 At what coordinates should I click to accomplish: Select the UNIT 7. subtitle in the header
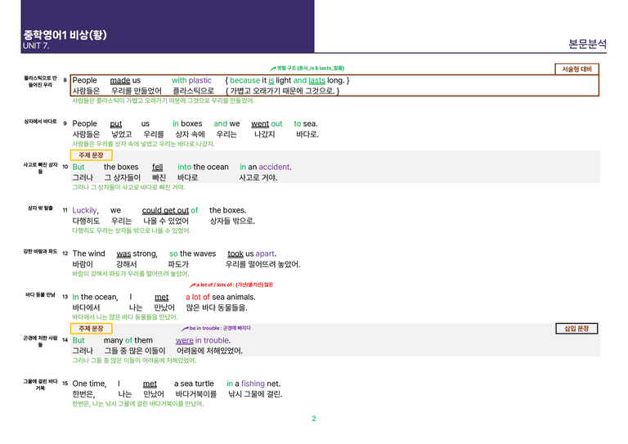point(36,46)
